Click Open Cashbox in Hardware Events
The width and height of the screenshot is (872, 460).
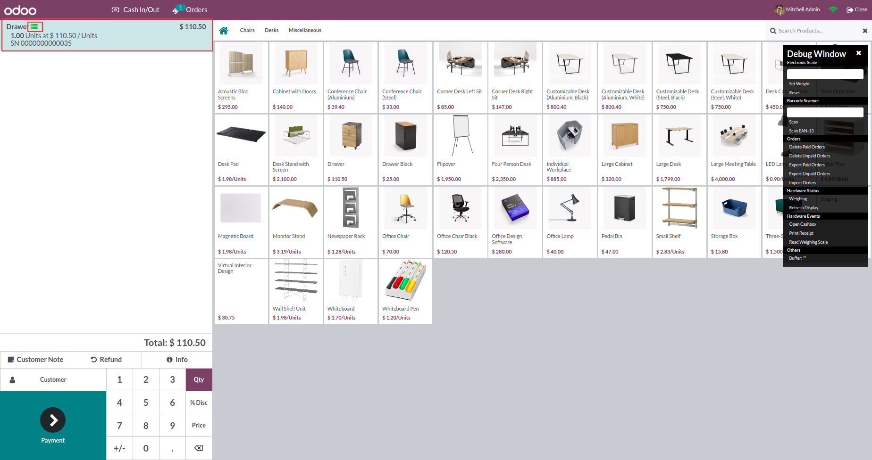pyautogui.click(x=803, y=224)
